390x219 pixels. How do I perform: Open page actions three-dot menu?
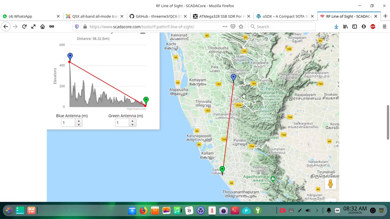(225, 27)
